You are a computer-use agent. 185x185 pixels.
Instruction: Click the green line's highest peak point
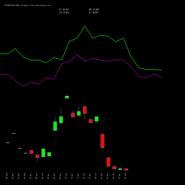pos(85,26)
